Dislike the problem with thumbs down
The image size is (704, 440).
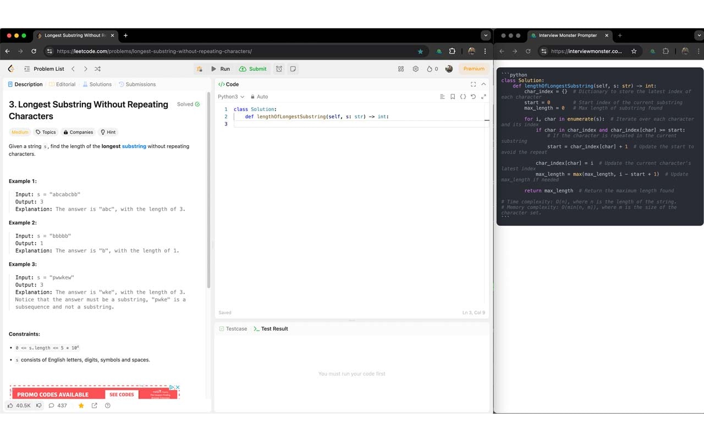pos(38,405)
